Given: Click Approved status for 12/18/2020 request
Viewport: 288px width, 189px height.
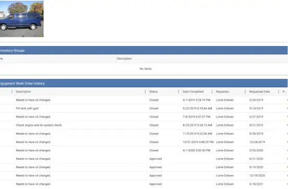Looking at the screenshot, I should pos(155,175).
